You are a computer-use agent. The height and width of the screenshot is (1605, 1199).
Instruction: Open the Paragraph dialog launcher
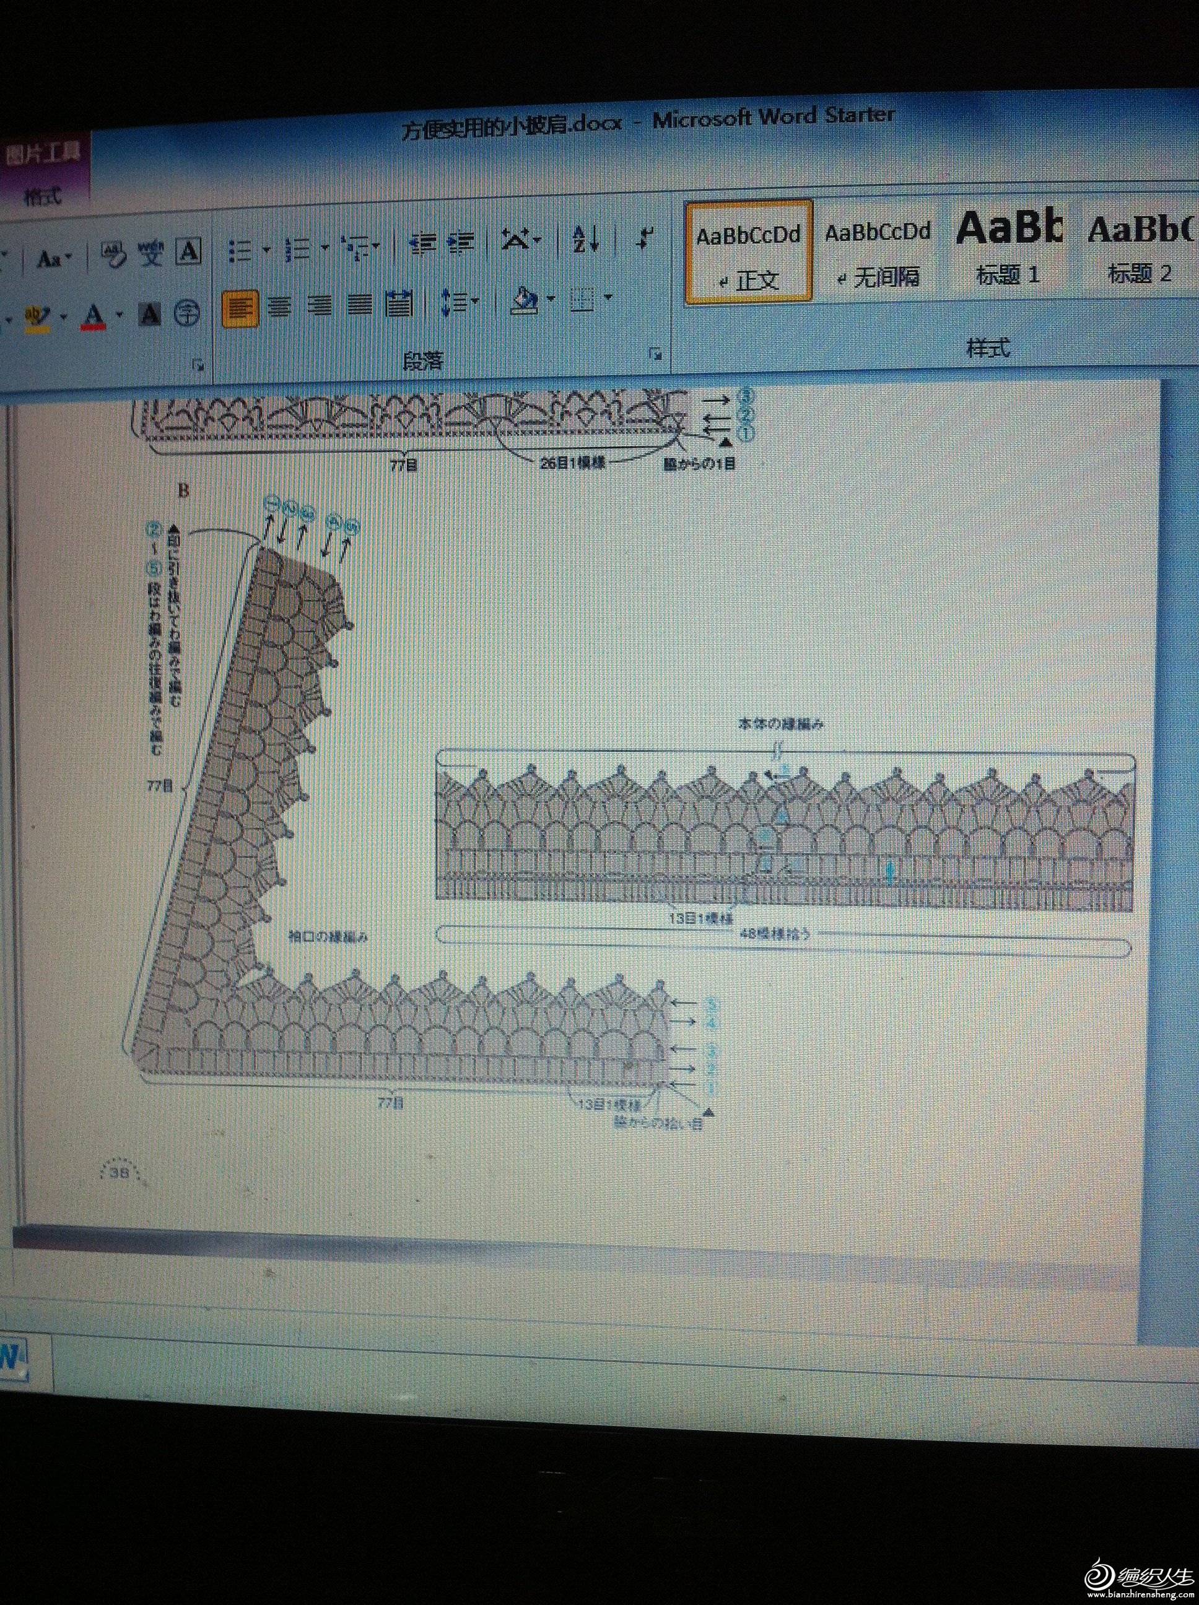pyautogui.click(x=656, y=354)
